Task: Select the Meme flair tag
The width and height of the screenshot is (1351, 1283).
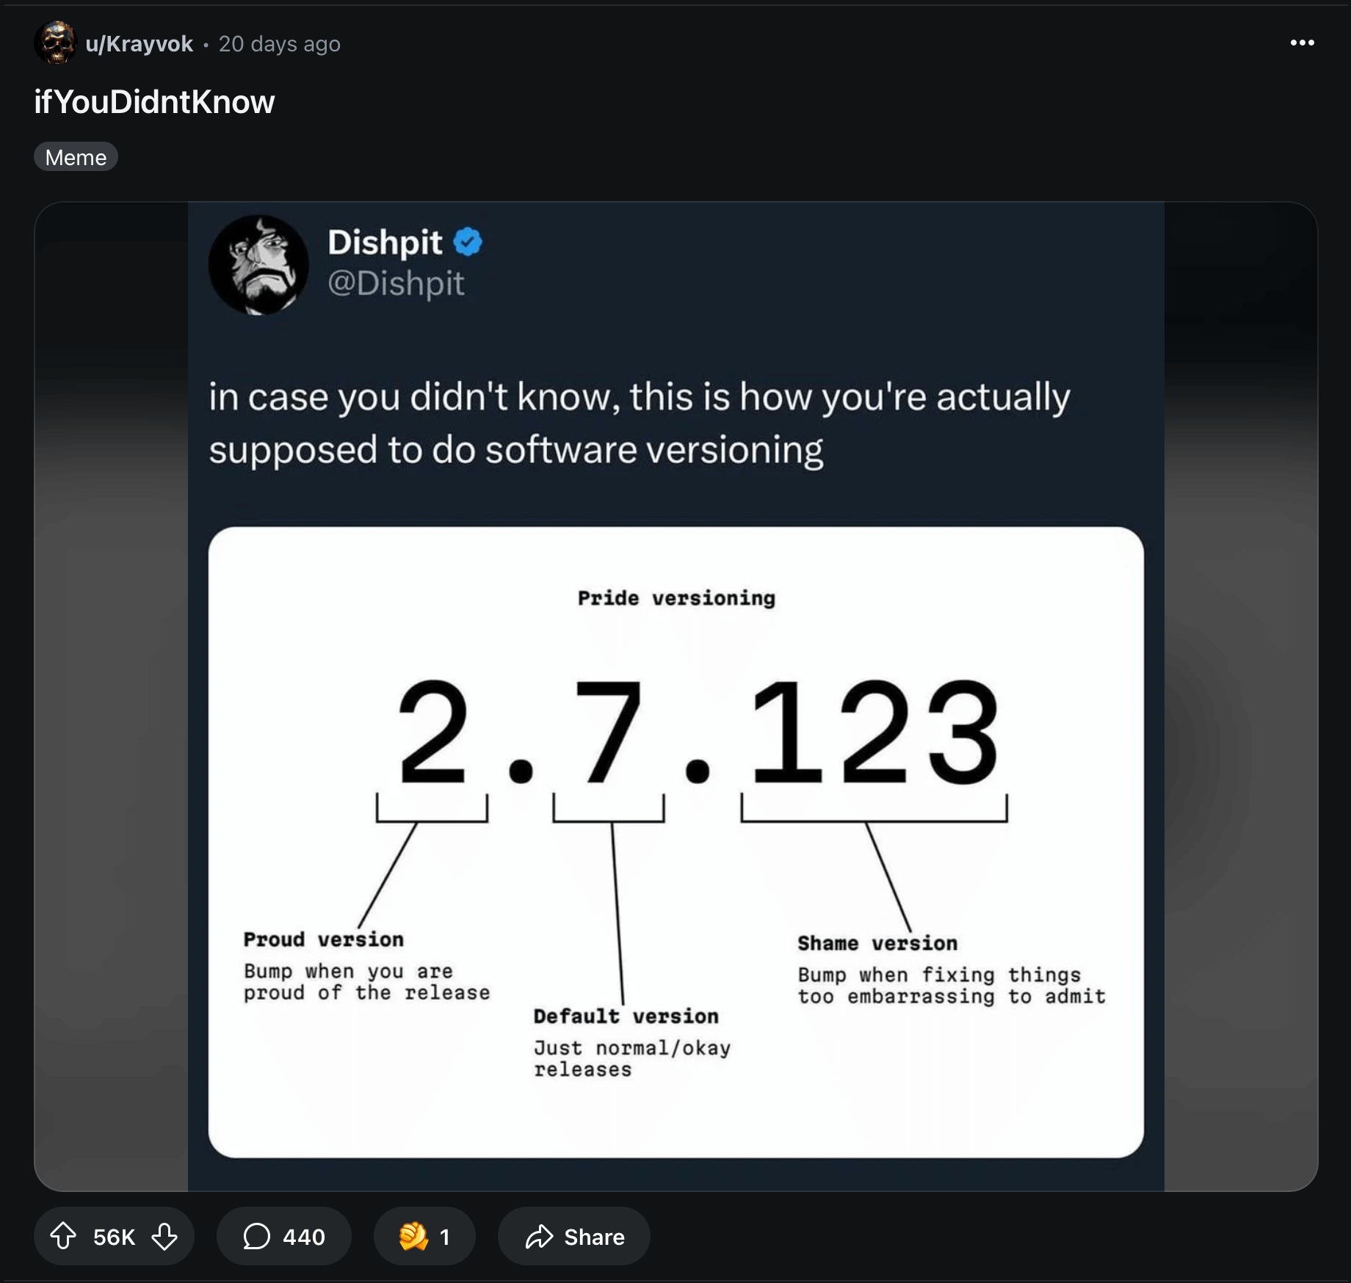Action: coord(76,157)
